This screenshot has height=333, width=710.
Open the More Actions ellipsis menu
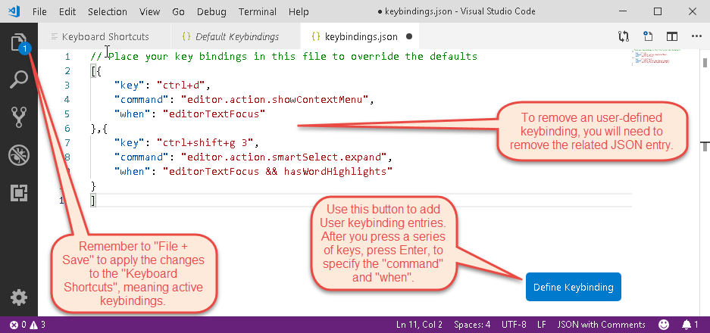click(694, 36)
